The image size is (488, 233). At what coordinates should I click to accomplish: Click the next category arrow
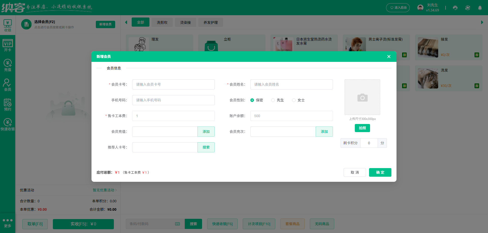tap(482, 22)
